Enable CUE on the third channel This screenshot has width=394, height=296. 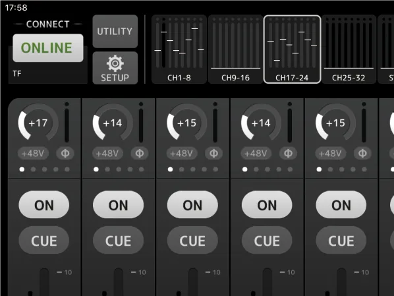point(192,241)
